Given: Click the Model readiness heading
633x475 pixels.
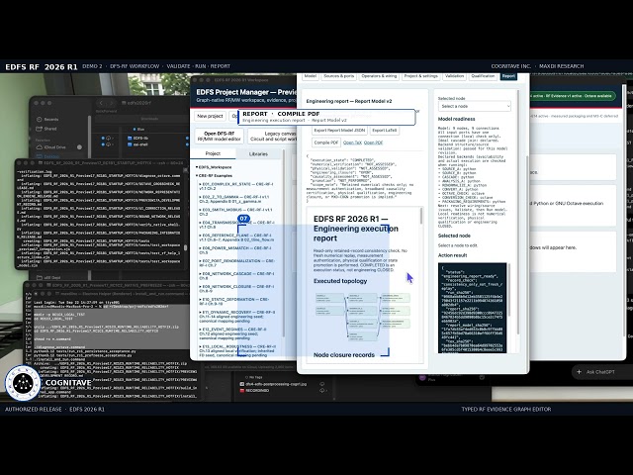Looking at the screenshot, I should (457, 119).
